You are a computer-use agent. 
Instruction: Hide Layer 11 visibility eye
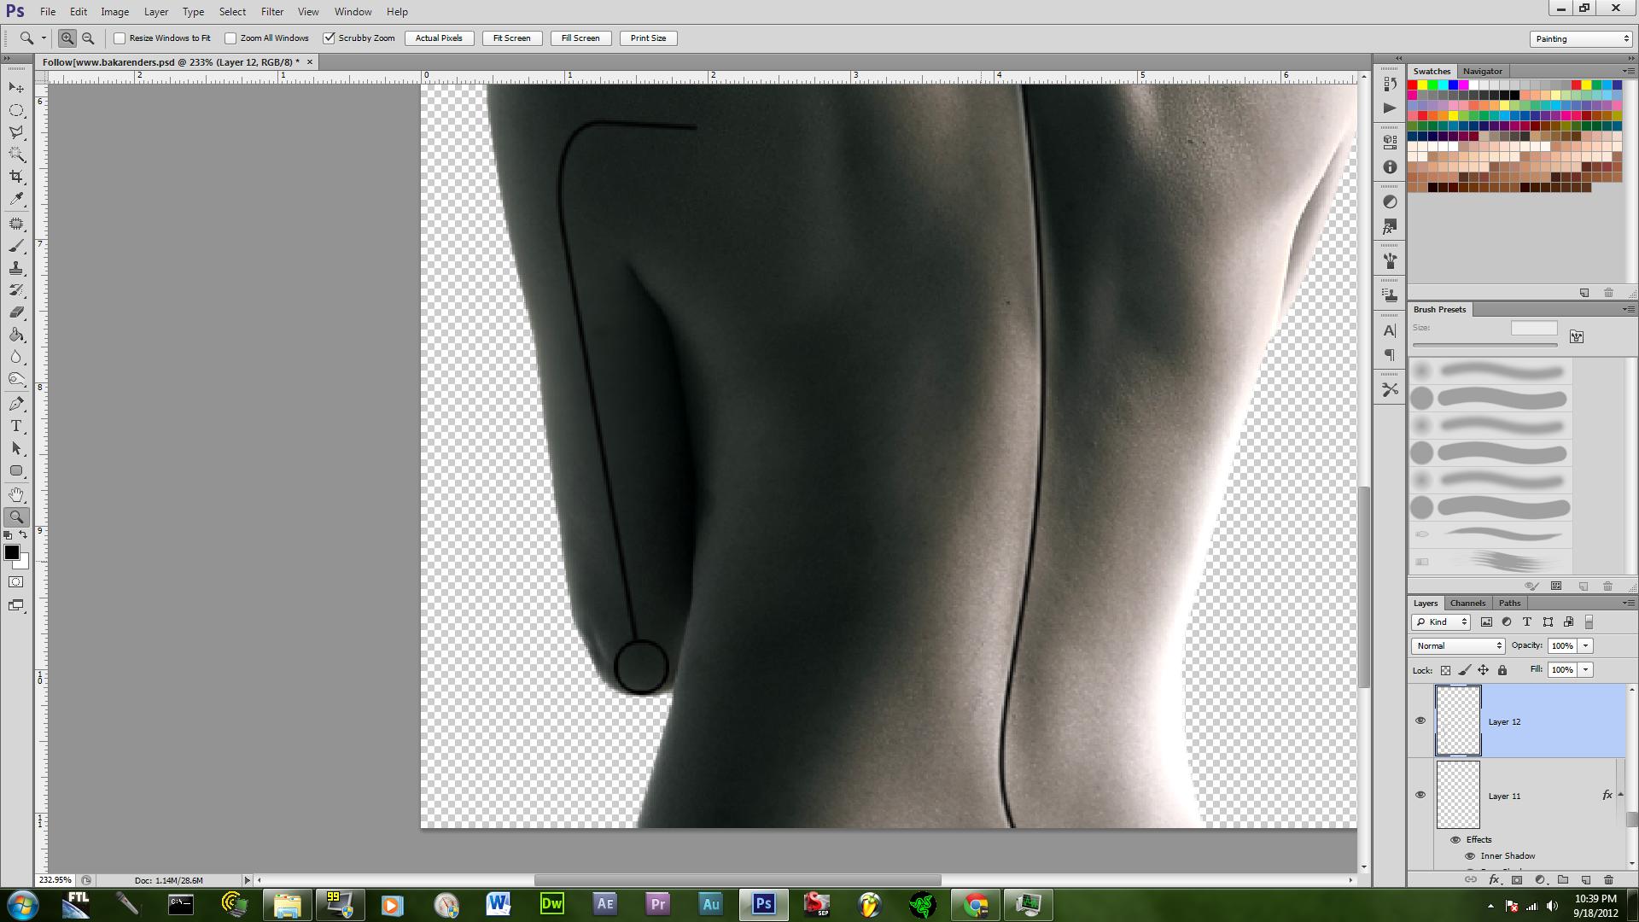[x=1420, y=795]
